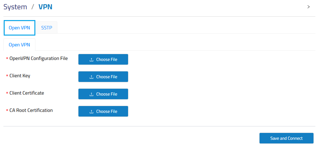Click the Client Key label
Screen dimensions: 320x149
click(x=20, y=76)
